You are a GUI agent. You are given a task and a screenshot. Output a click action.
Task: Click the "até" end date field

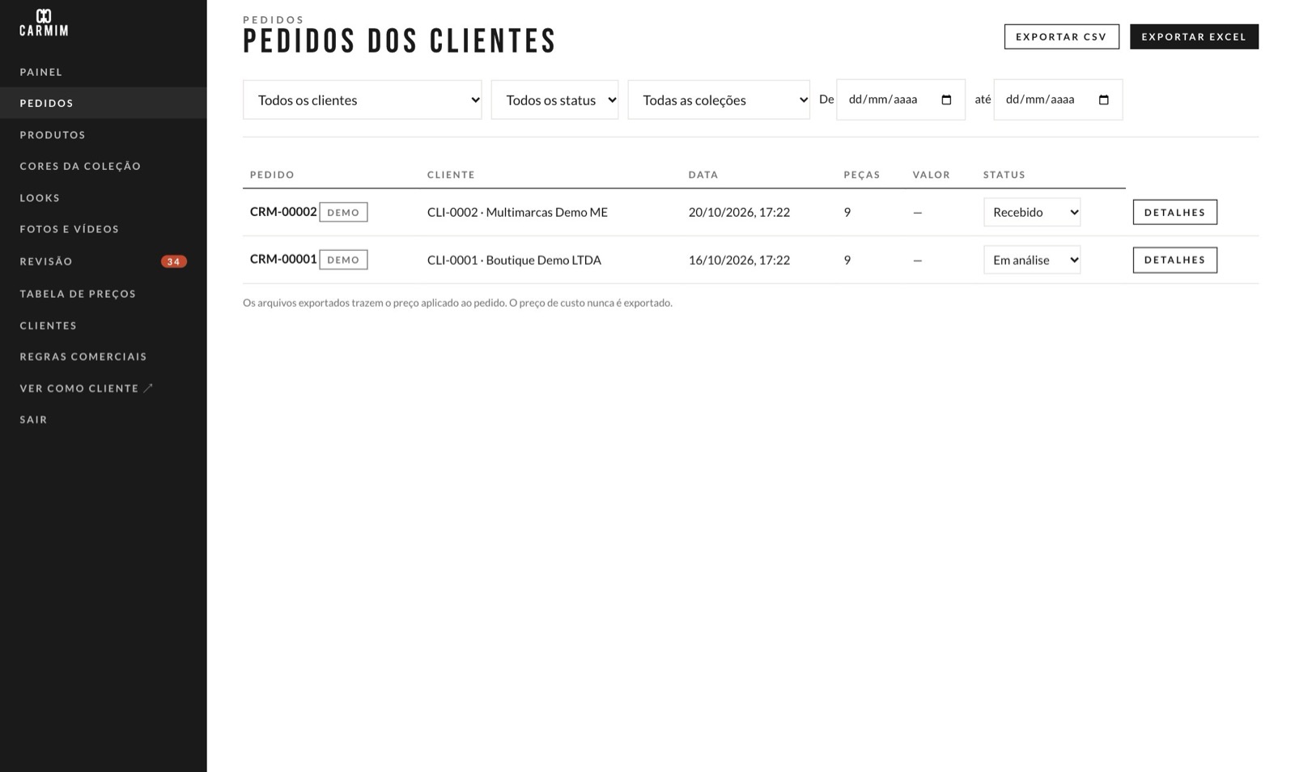[1058, 100]
